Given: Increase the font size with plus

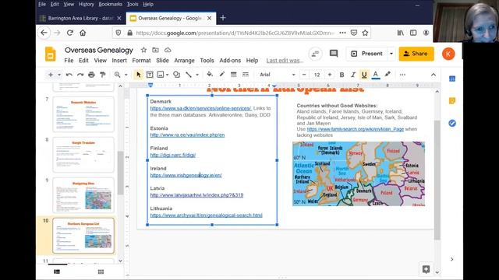Looking at the screenshot, I should coord(330,75).
